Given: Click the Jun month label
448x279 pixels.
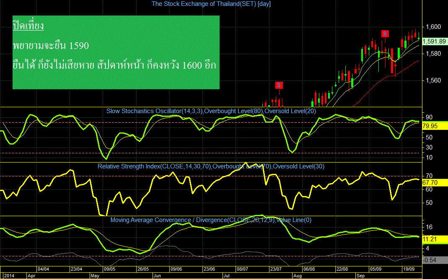Looking at the screenshot, I should tap(157, 276).
